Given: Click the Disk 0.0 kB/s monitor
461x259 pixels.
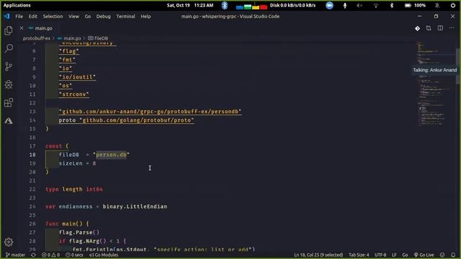Looking at the screenshot, I should click(292, 5).
